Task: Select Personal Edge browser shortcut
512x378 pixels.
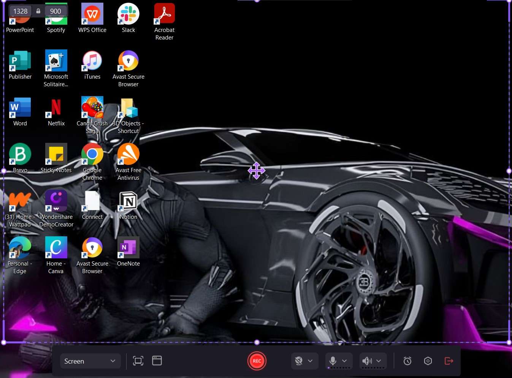Action: tap(20, 256)
